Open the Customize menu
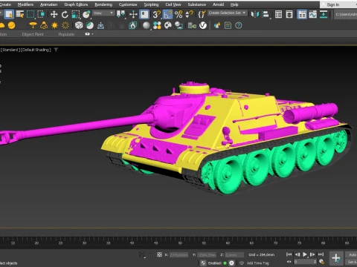Screen dimensions: 357x267 pos(128,4)
